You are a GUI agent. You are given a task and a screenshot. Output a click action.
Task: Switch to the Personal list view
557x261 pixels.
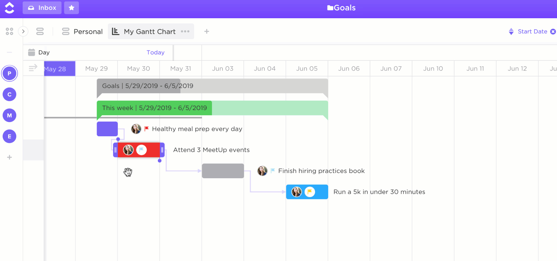pyautogui.click(x=82, y=32)
